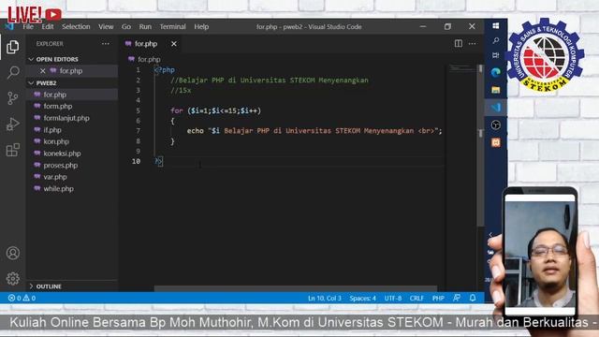The height and width of the screenshot is (337, 599).
Task: Open var.php in the file tree
Action: (72, 177)
